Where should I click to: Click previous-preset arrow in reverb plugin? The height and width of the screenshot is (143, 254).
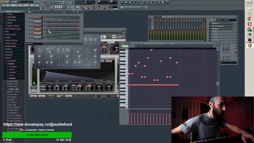[49, 96]
